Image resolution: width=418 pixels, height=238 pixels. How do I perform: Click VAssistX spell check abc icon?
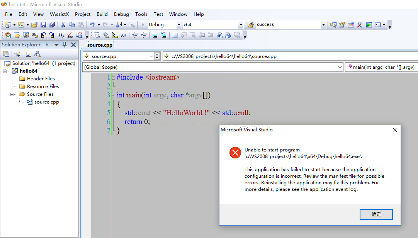tap(70, 35)
